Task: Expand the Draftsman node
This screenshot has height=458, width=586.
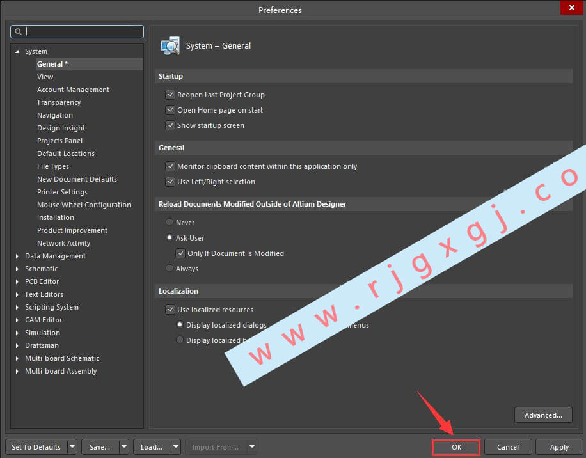Action: (17, 345)
